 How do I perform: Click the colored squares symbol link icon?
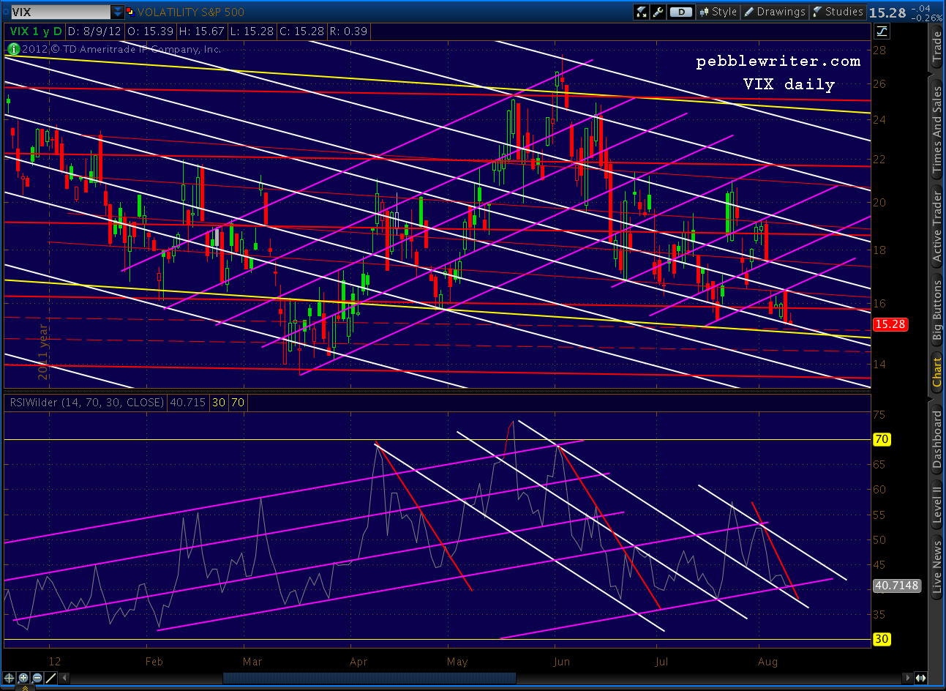click(130, 12)
